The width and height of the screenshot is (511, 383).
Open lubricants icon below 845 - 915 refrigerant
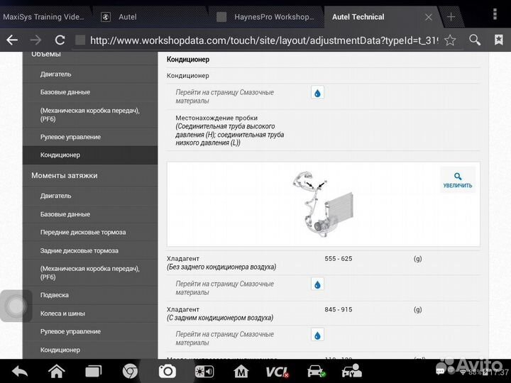(317, 335)
